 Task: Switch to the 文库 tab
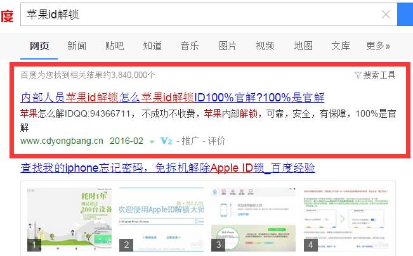coord(341,46)
